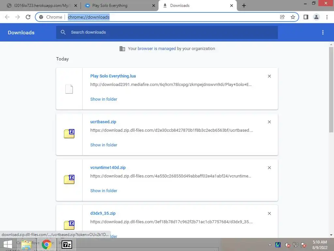
Task: Click the managed organization building icon
Action: click(122, 49)
